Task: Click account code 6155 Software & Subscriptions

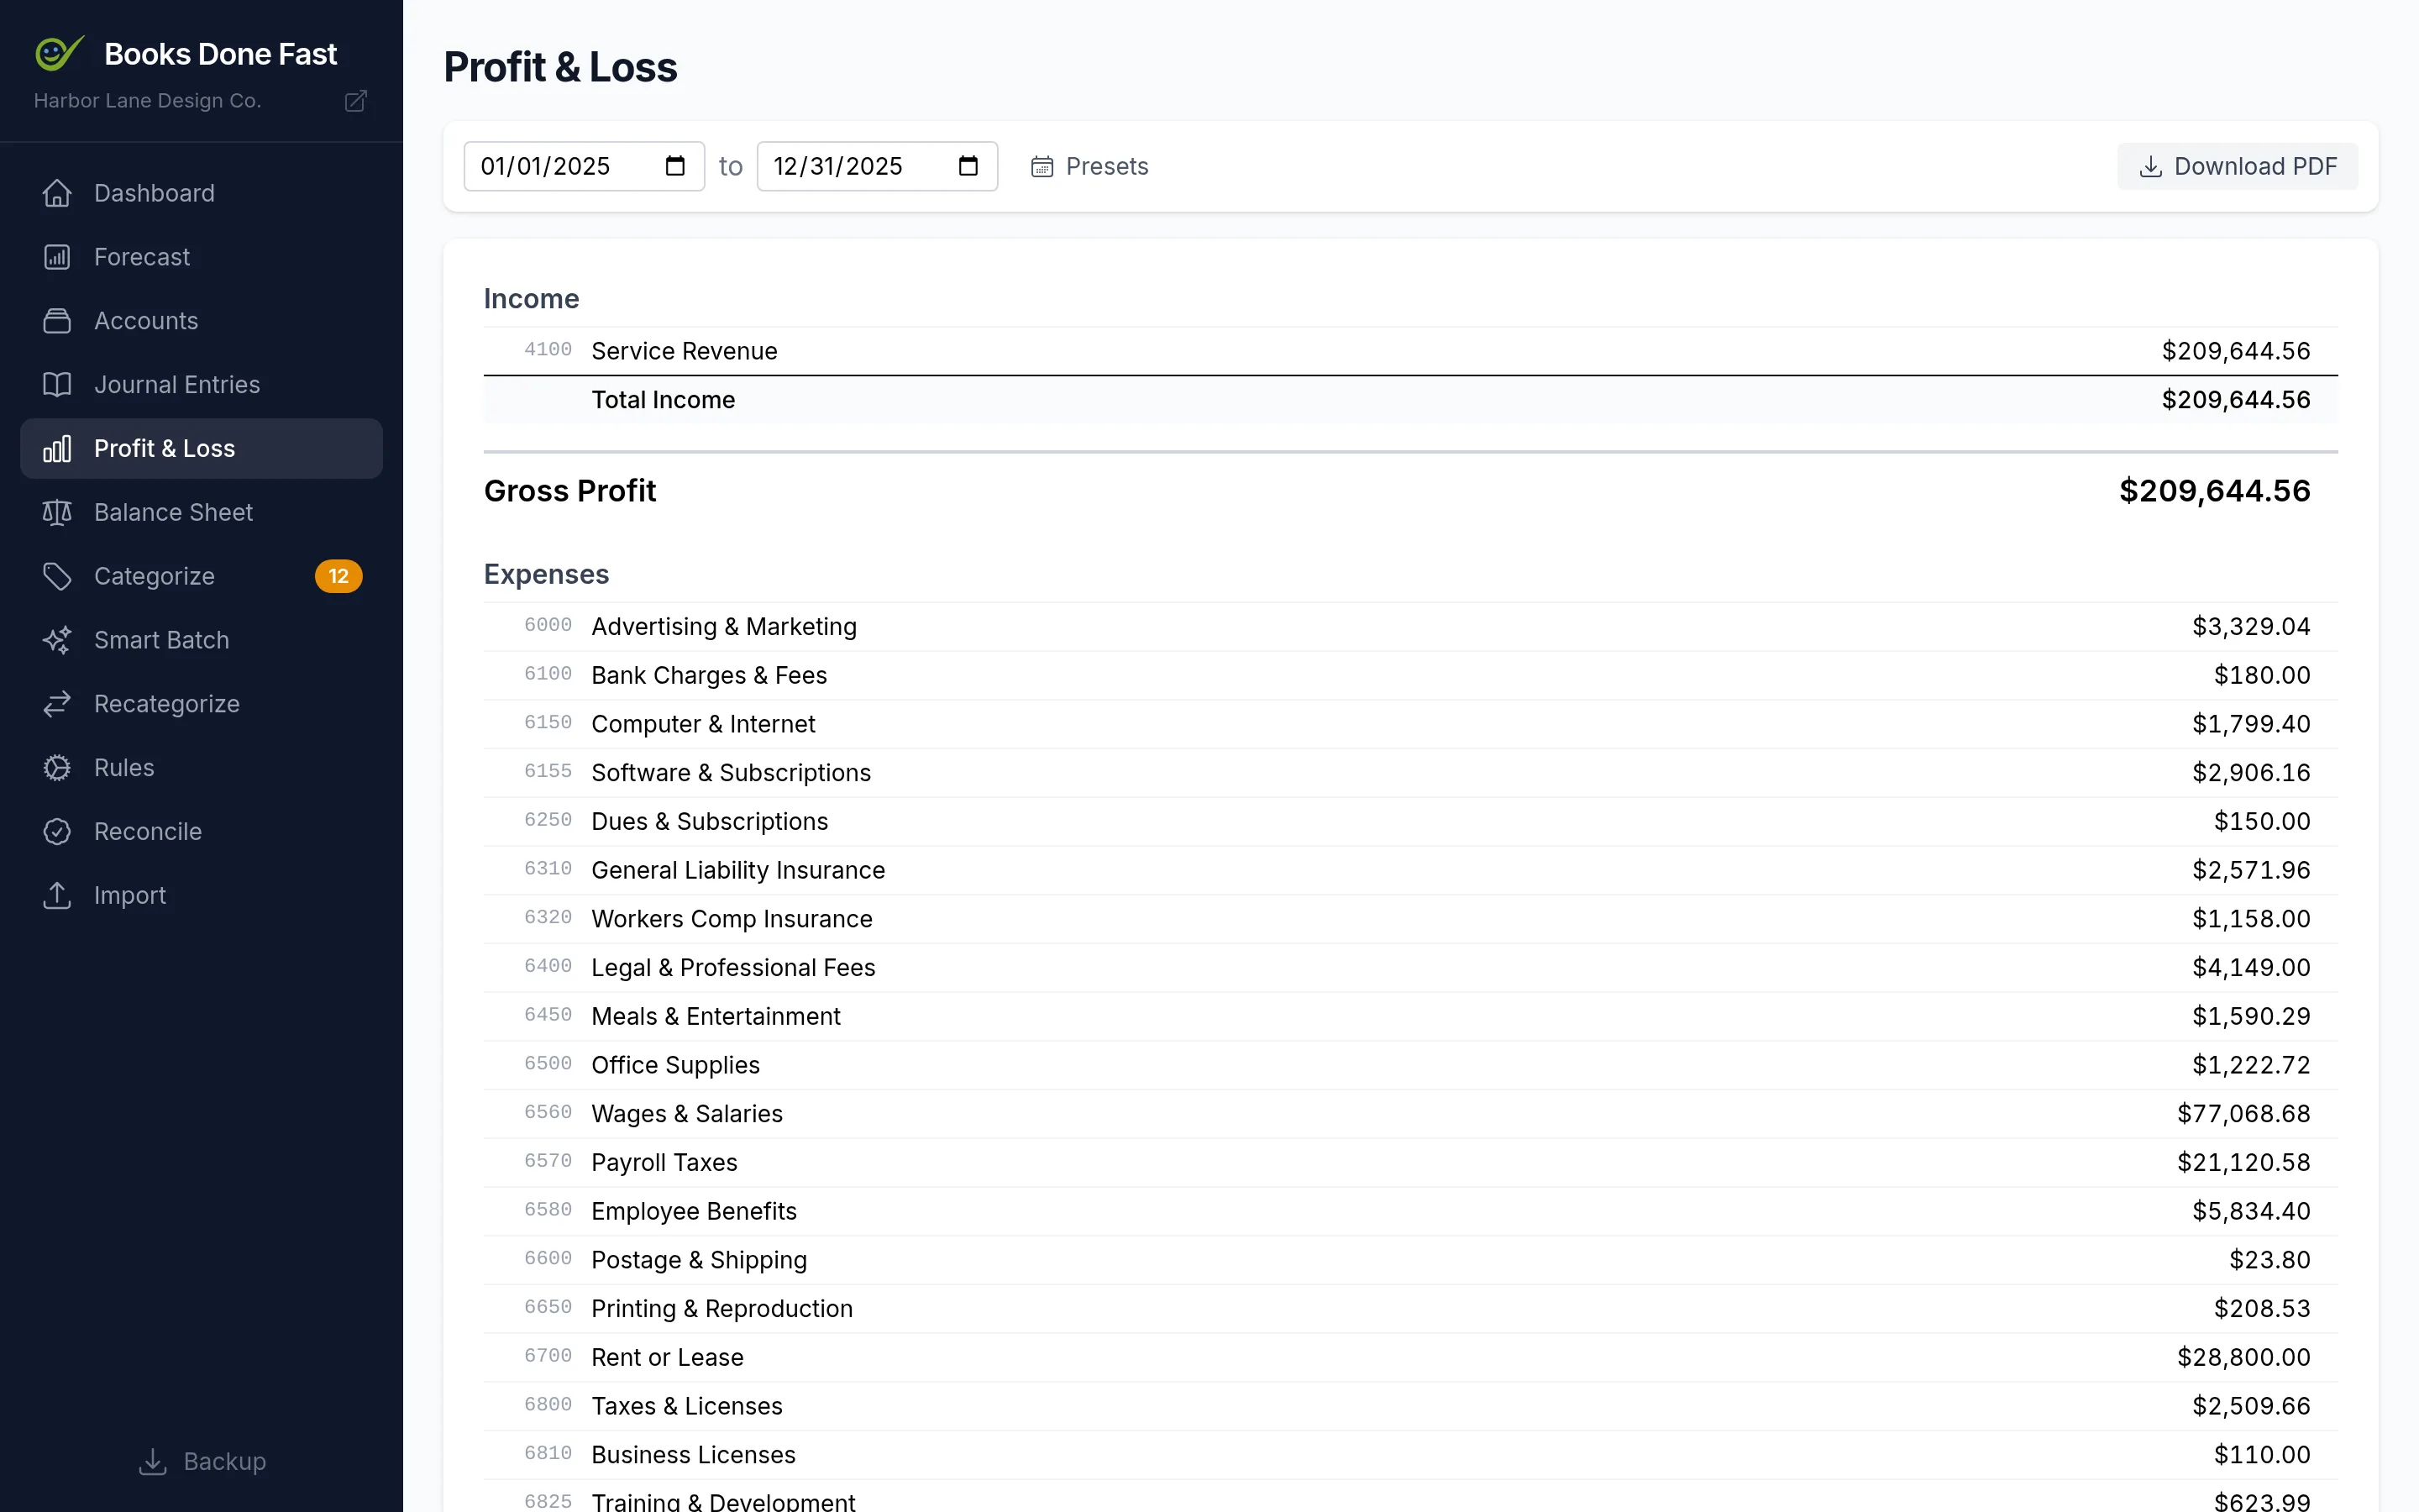Action: pyautogui.click(x=548, y=772)
